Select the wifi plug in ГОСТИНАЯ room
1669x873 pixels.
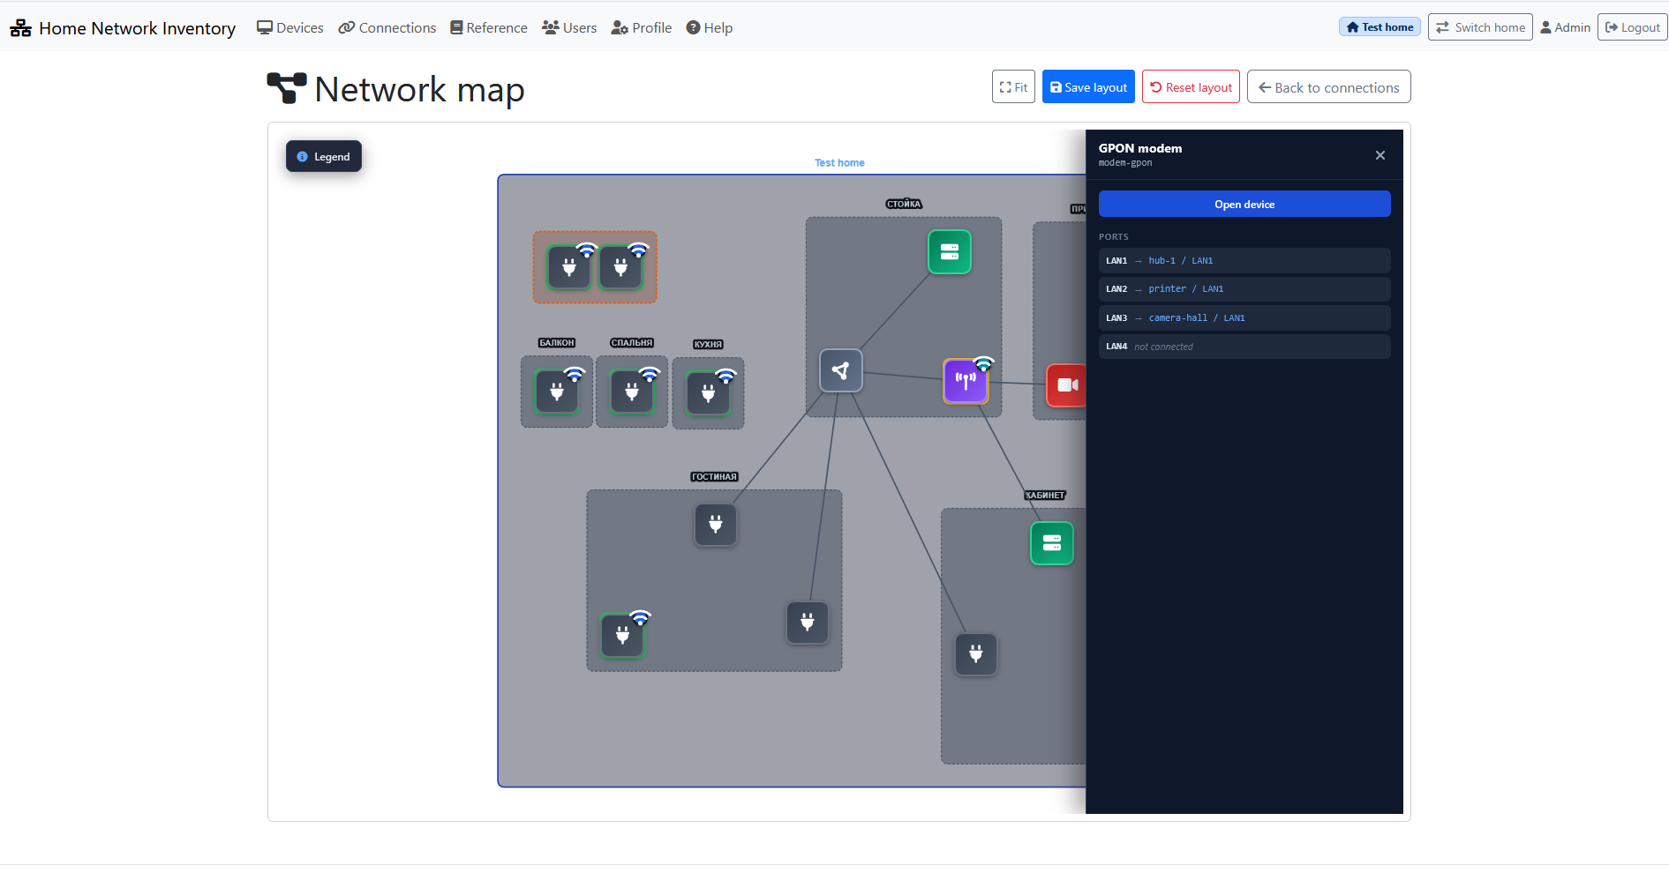click(x=623, y=636)
